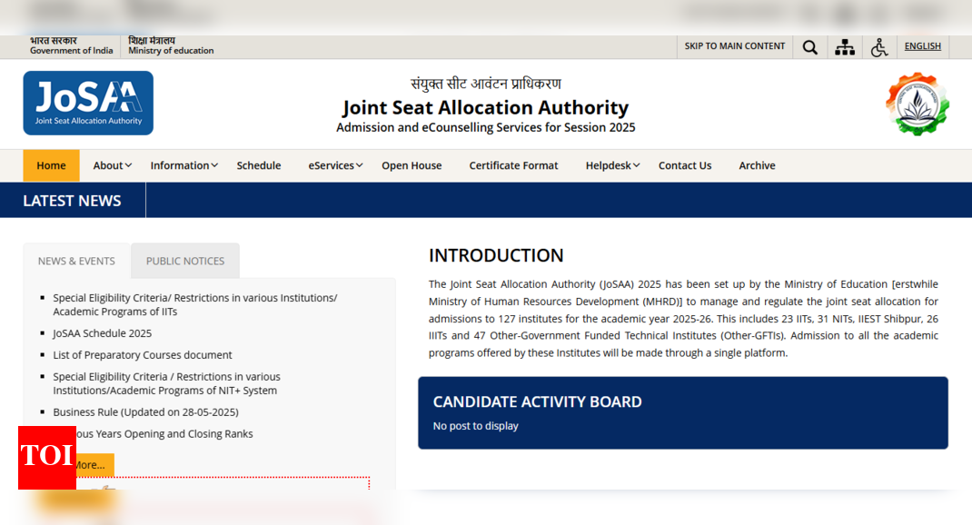Expand the Information dropdown menu

click(x=184, y=165)
